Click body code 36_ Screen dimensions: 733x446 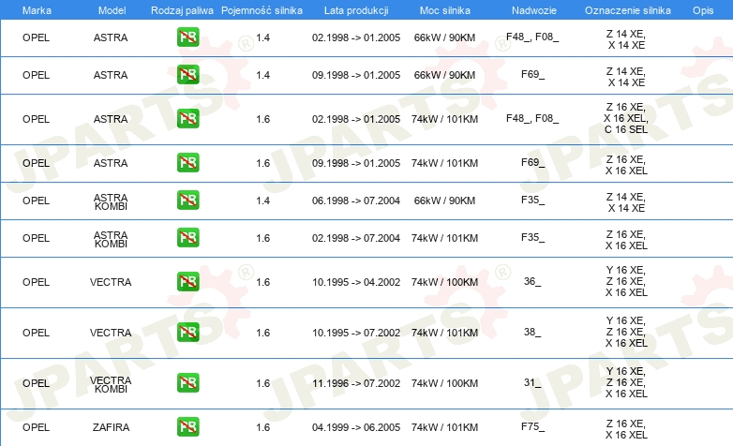coord(532,281)
